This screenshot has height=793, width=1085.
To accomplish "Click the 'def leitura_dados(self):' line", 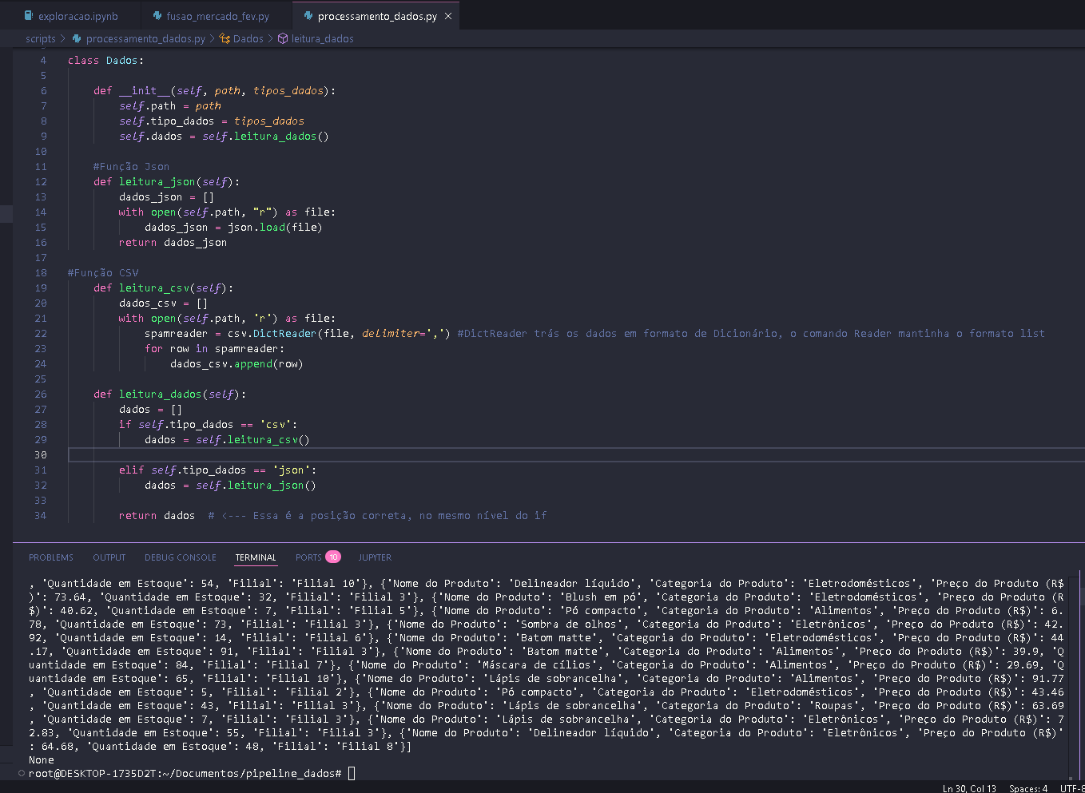I will click(x=169, y=395).
